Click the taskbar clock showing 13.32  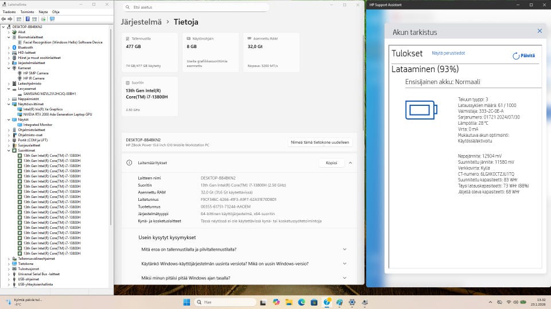coord(538,302)
